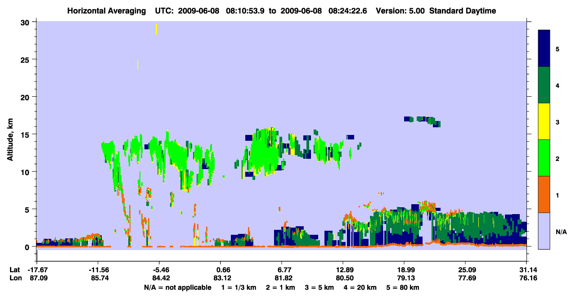Viewport: 585px width, 300px height.
Task: Click latitude value 0.66
Action: (224, 269)
